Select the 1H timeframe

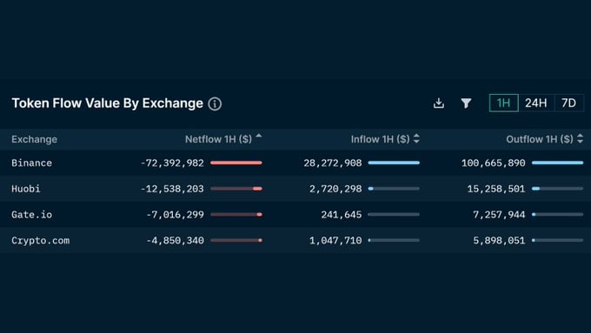(503, 103)
